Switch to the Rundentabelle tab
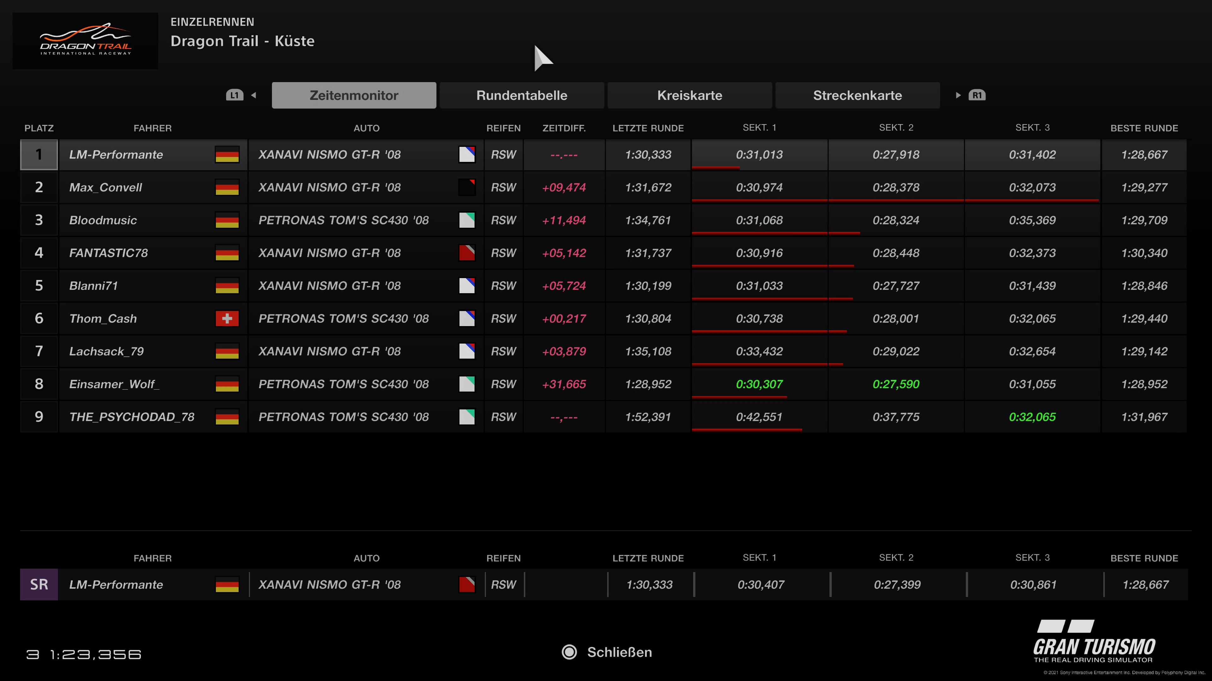Image resolution: width=1212 pixels, height=681 pixels. pyautogui.click(x=521, y=96)
